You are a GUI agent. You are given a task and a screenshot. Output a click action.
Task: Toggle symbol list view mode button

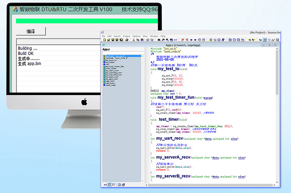pyautogui.click(x=110, y=185)
